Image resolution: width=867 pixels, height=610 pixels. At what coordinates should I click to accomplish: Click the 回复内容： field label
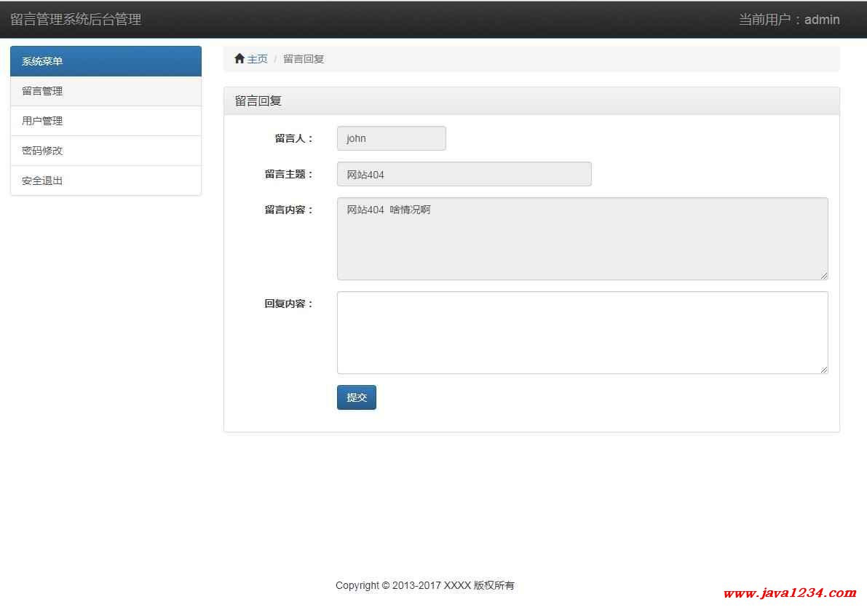point(288,304)
